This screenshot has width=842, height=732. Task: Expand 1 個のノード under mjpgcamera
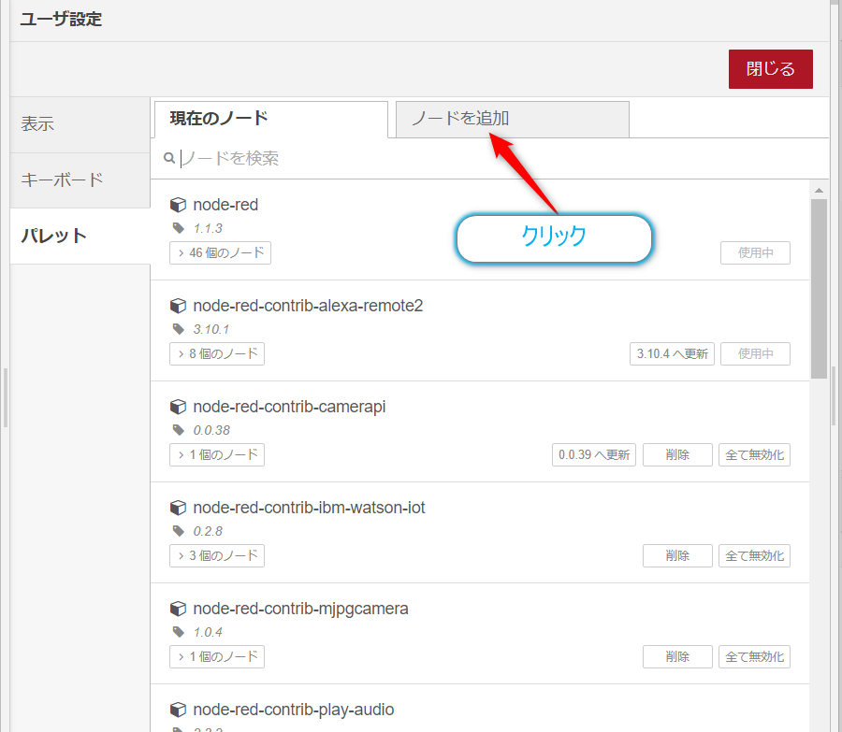217,656
